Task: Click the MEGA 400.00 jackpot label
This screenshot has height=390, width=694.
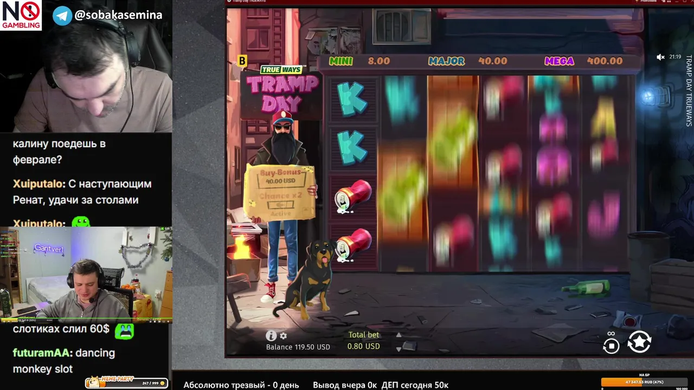Action: pos(583,61)
